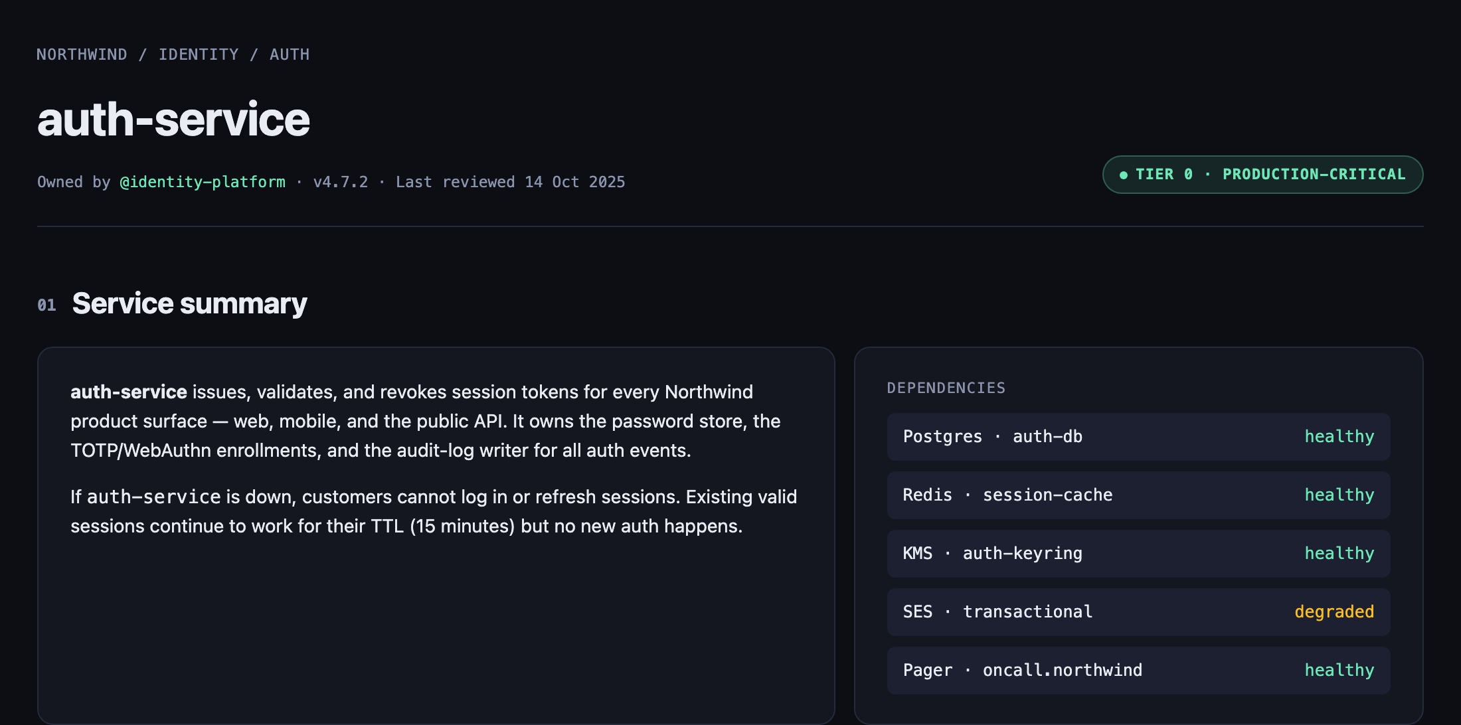Click the Service summary heading
1461x725 pixels.
coord(189,304)
